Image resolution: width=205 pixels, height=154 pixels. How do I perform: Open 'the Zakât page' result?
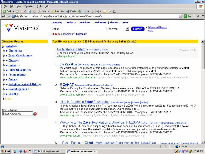tap(70, 64)
